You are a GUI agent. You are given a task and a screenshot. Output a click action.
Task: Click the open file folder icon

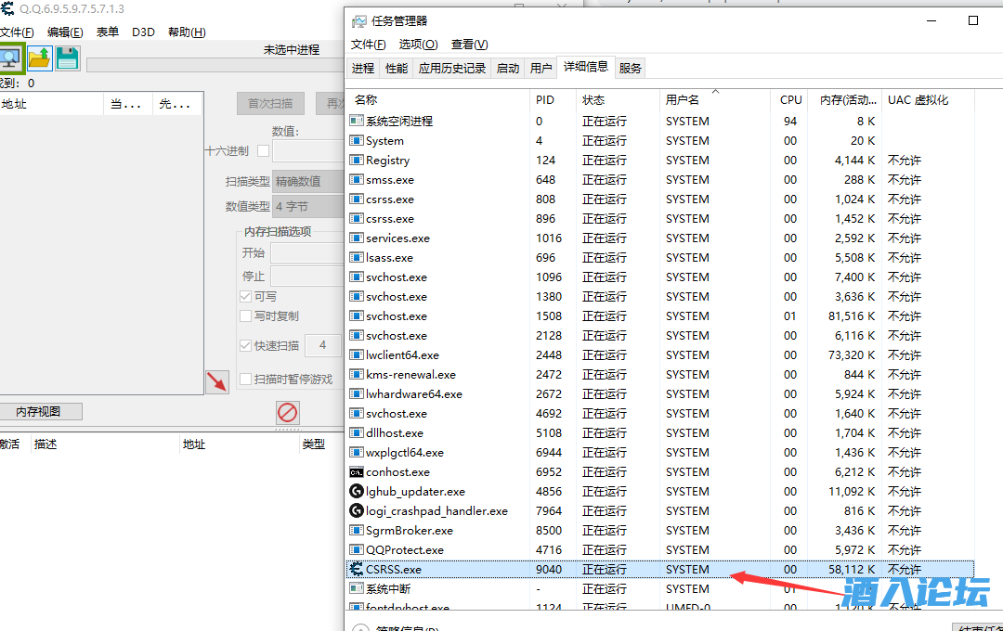(x=39, y=58)
